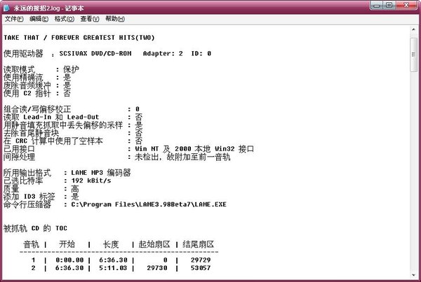421x282 pixels.
Task: Click the 起始扇区 column header
Action: pyautogui.click(x=154, y=244)
